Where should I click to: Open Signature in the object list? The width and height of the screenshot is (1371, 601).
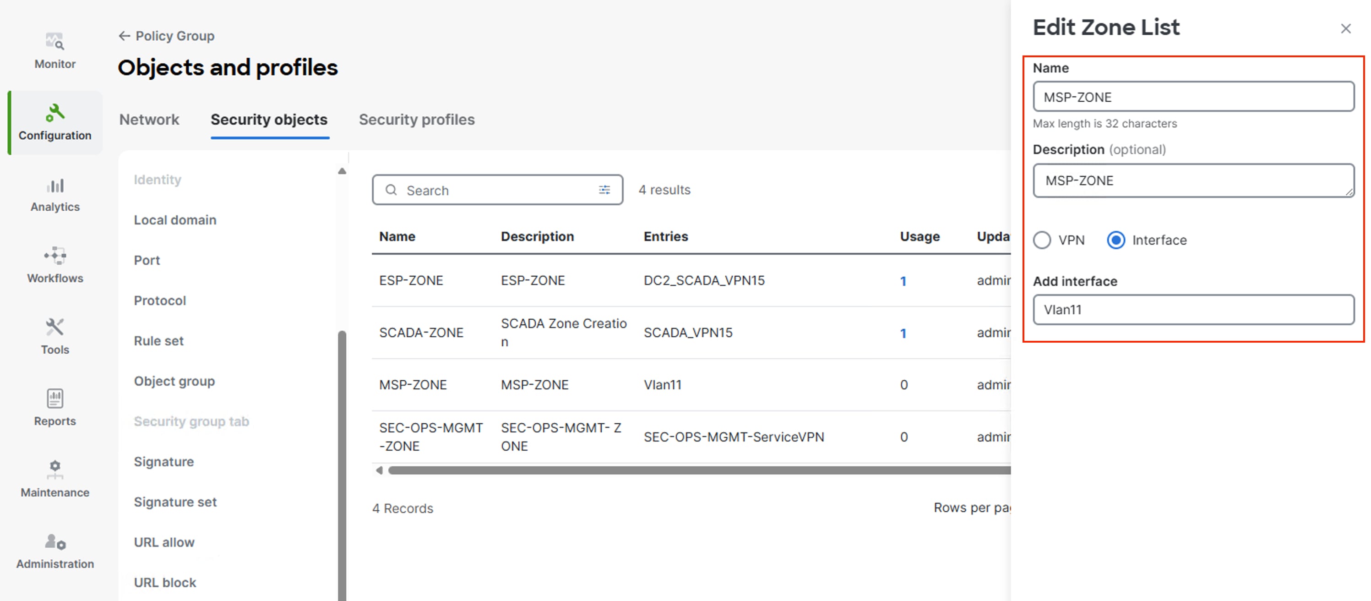click(x=164, y=462)
